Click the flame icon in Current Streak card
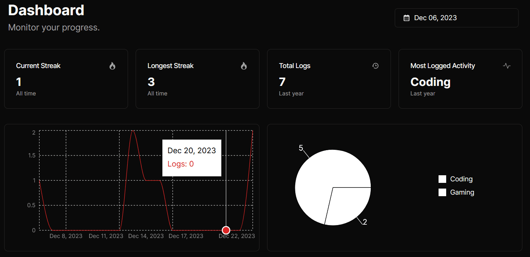The width and height of the screenshot is (530, 257). 112,66
